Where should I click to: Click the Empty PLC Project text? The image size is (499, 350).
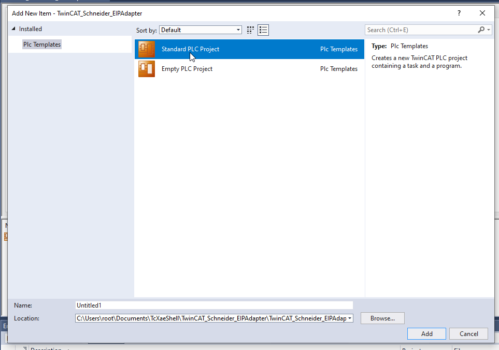pyautogui.click(x=187, y=69)
